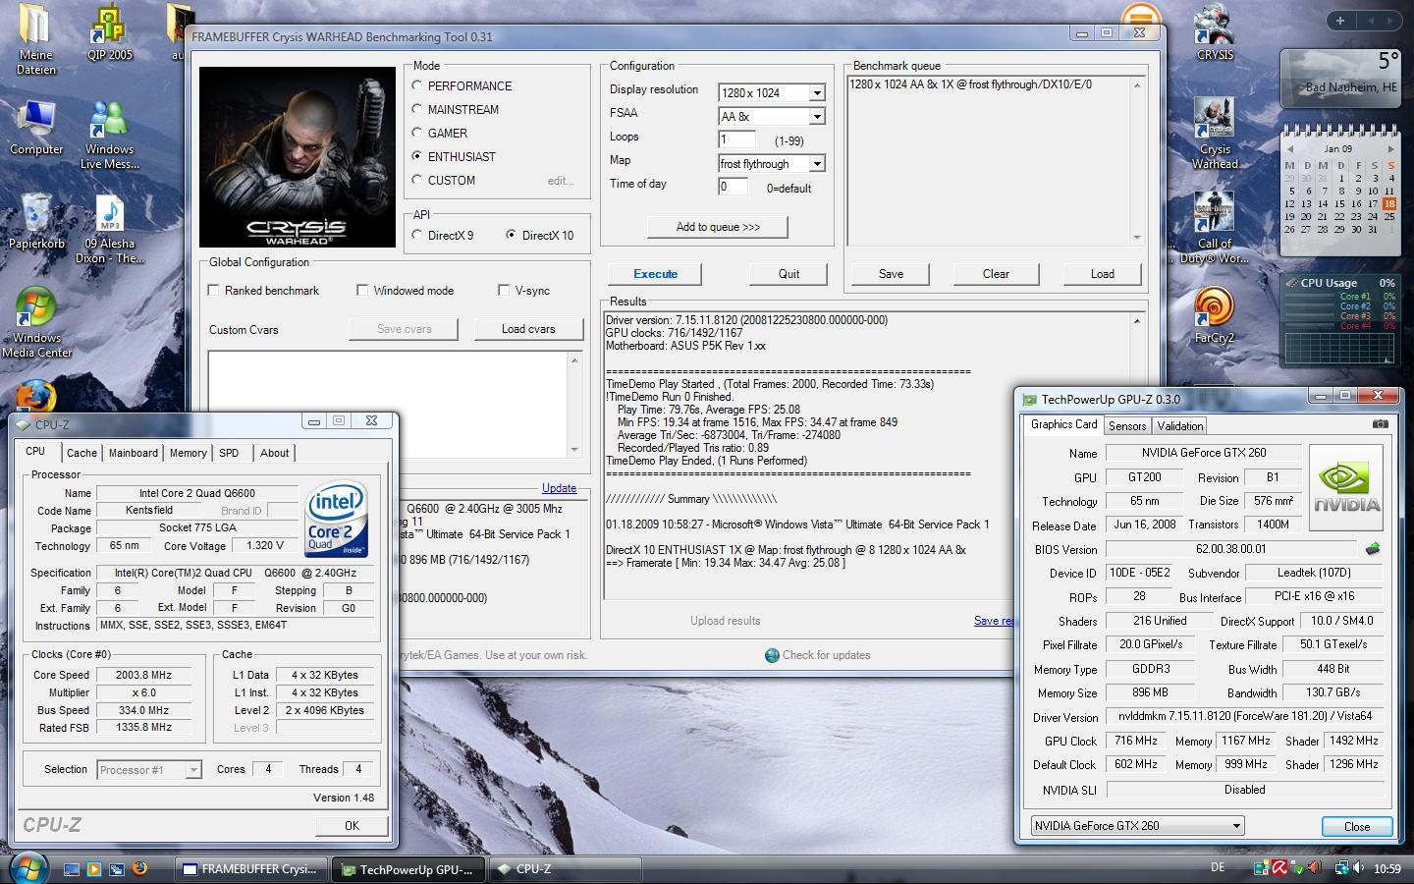Open the Windows Start orb
The height and width of the screenshot is (884, 1414).
pyautogui.click(x=27, y=868)
